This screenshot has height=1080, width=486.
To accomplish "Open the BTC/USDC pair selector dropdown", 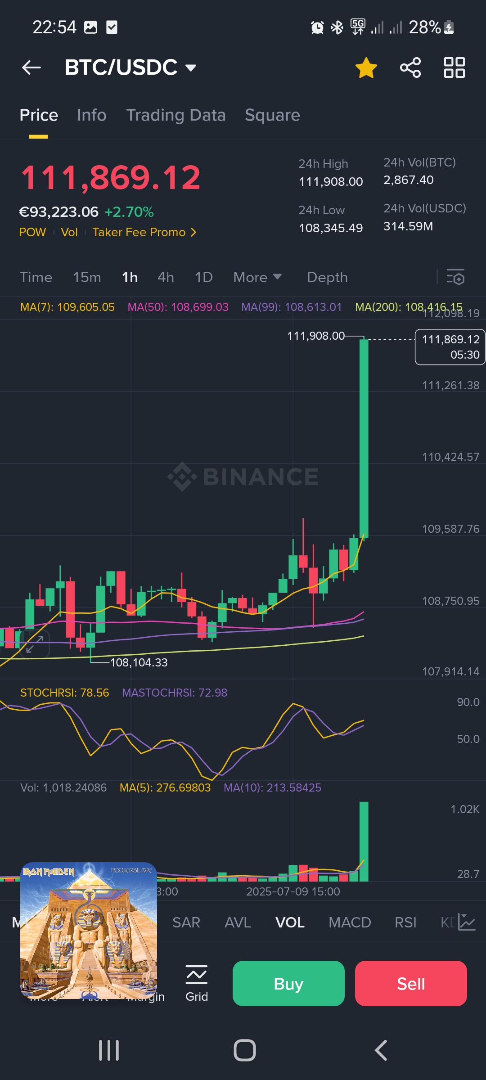I will (x=130, y=67).
